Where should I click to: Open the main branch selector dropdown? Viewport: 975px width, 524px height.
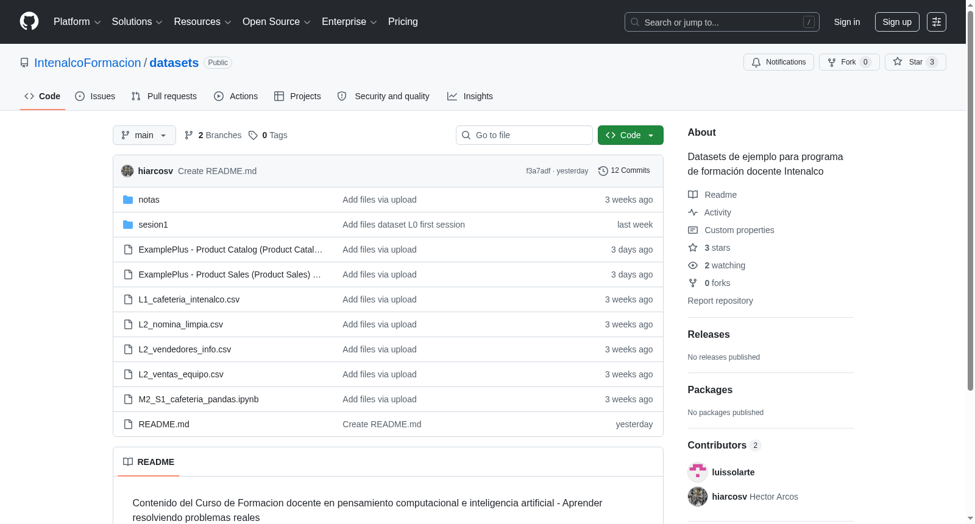[x=144, y=135]
